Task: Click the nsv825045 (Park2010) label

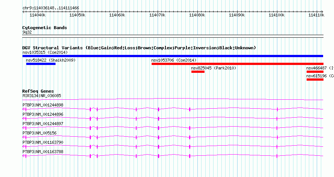Action: pos(214,68)
